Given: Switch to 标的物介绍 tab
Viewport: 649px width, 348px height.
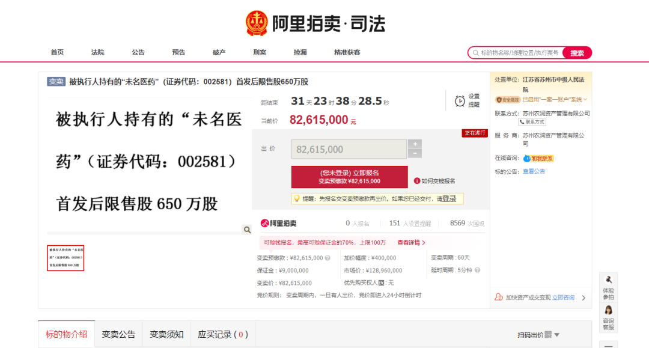Looking at the screenshot, I should pyautogui.click(x=66, y=334).
